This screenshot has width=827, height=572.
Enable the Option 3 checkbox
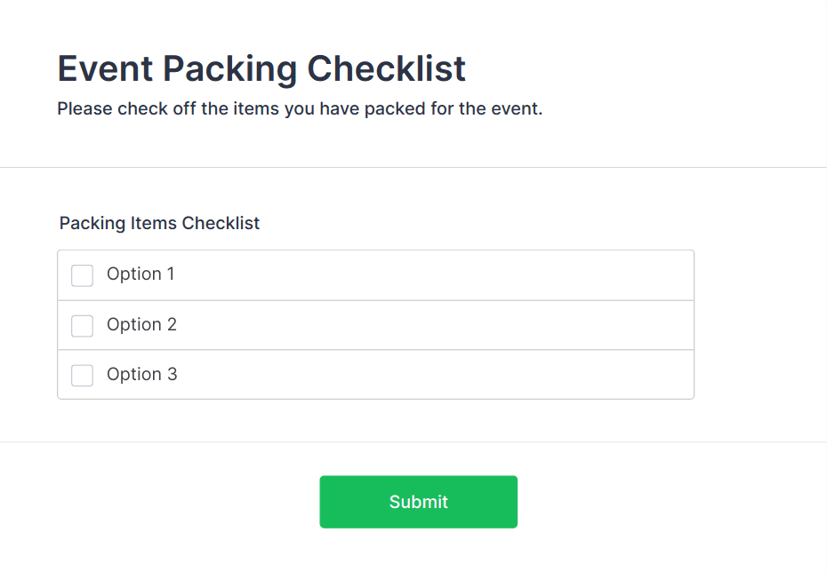82,376
